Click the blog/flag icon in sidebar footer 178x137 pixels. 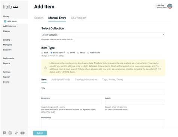pyautogui.click(x=5, y=133)
